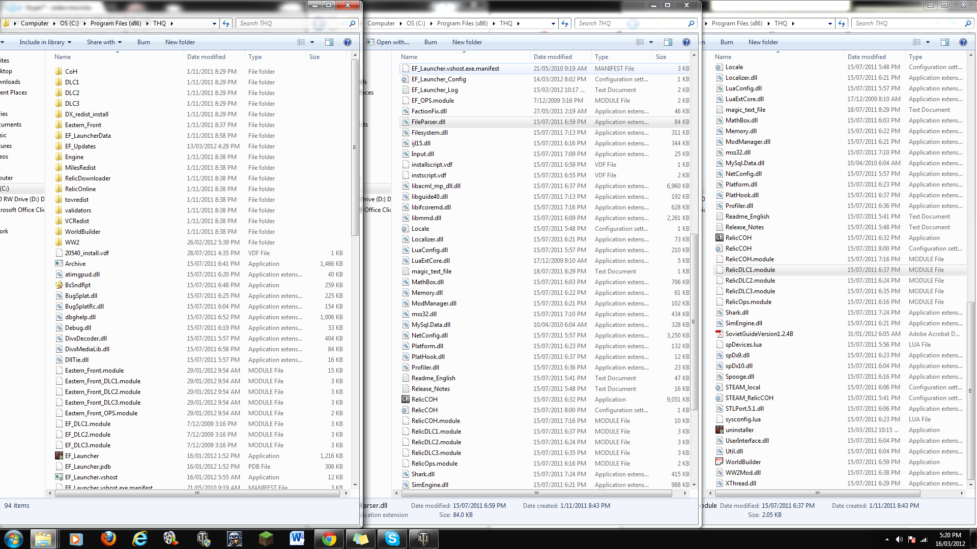The image size is (977, 549).
Task: Select the Eastern_Front folder icon
Action: tap(59, 125)
